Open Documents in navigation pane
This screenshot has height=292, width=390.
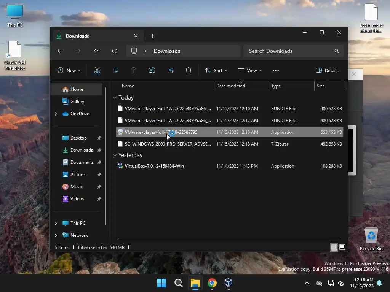point(82,162)
